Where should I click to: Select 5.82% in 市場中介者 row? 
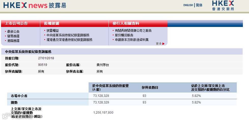pos(197,96)
